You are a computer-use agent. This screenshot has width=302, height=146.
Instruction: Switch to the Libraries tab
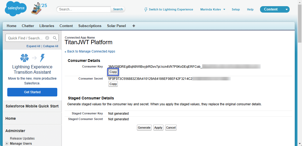[x=47, y=26]
